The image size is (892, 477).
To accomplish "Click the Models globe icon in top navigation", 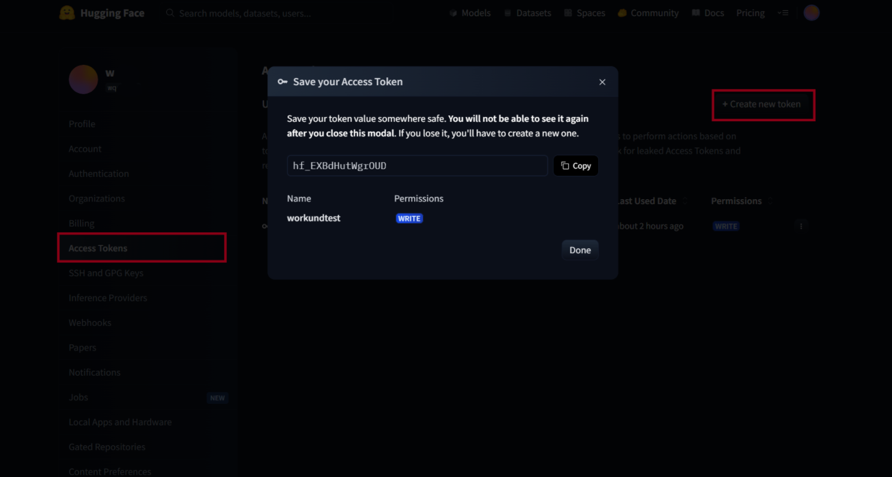I will click(453, 13).
